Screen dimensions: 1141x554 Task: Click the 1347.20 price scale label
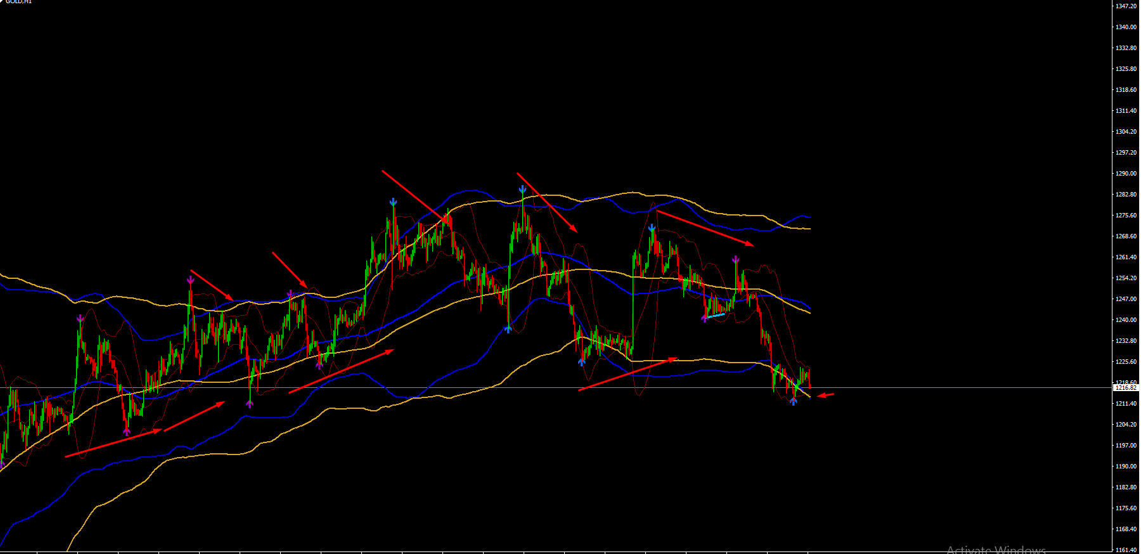click(1126, 6)
